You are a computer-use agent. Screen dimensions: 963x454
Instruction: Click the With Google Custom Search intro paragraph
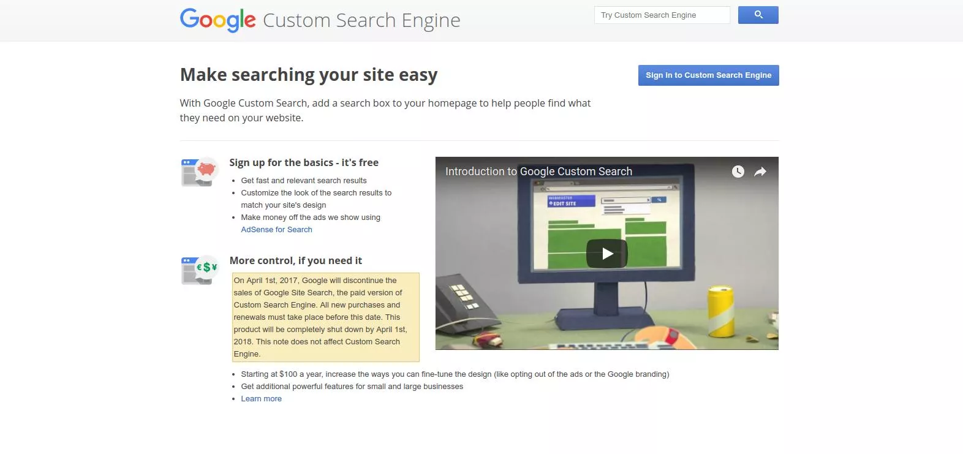click(x=385, y=110)
